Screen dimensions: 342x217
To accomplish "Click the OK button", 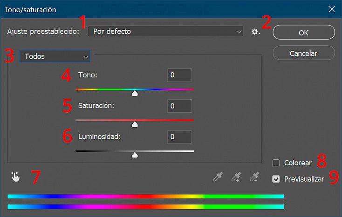I will coord(304,32).
